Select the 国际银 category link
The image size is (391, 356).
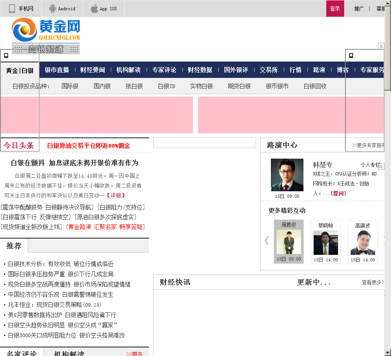70,86
